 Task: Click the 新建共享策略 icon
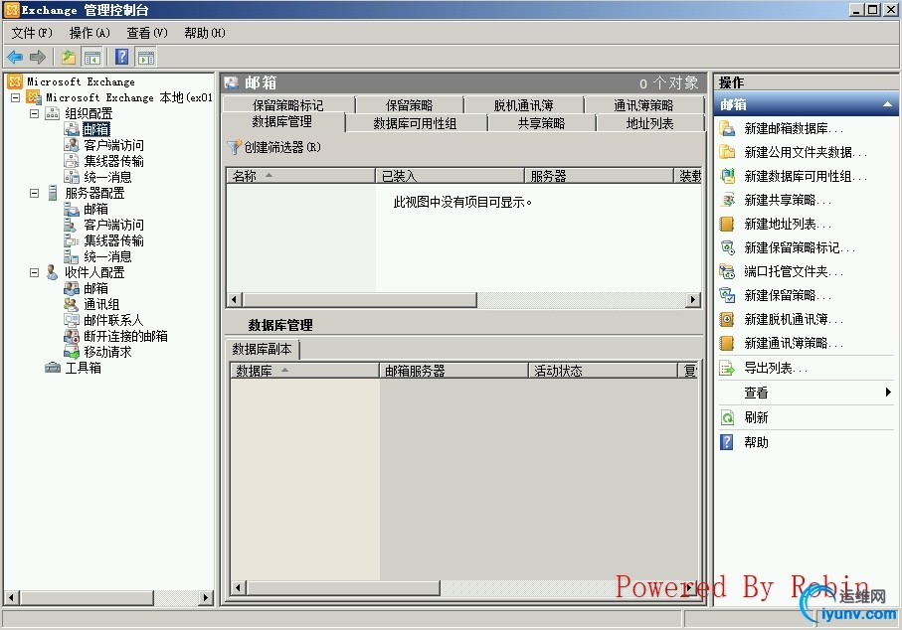click(727, 200)
